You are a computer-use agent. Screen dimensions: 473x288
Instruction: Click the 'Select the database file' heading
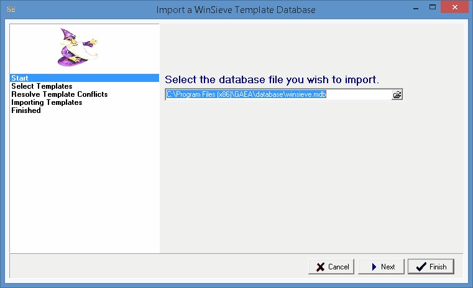click(272, 79)
